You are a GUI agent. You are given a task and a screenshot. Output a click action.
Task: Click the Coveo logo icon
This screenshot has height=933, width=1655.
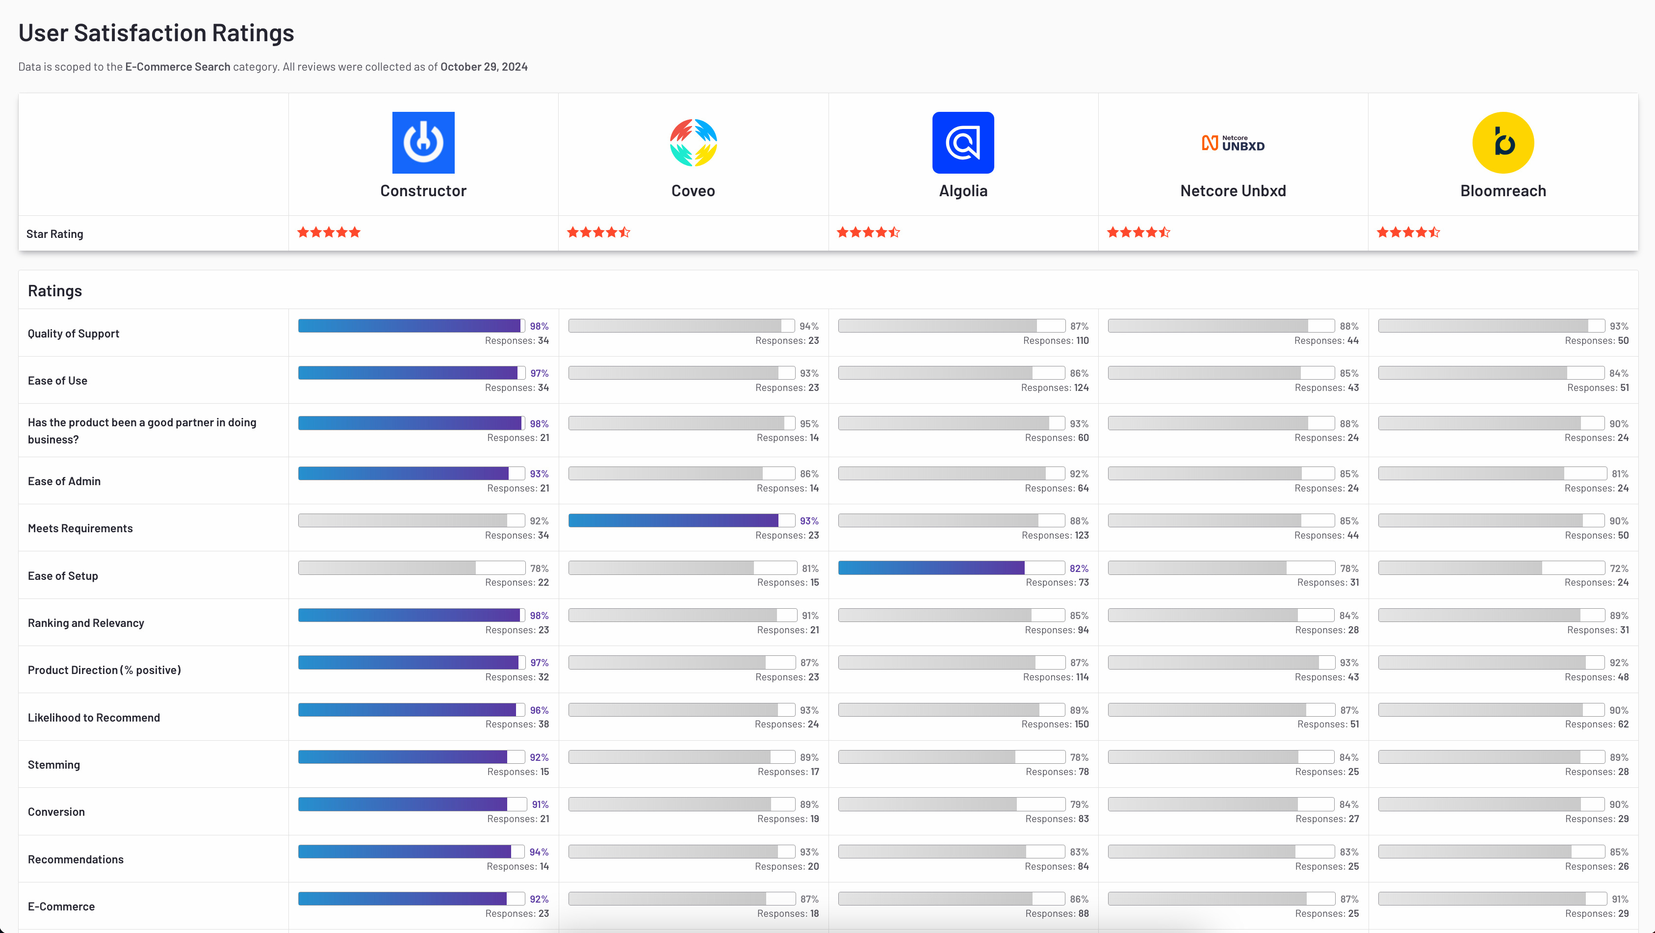click(693, 143)
